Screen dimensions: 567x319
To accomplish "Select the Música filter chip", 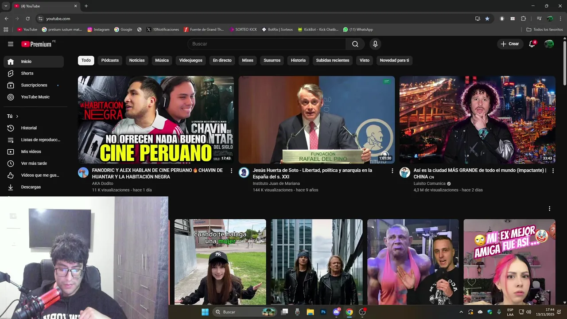I will (x=162, y=60).
